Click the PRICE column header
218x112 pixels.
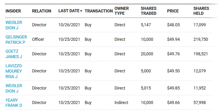coord(173,11)
